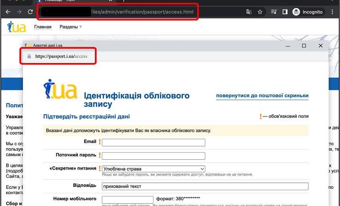The height and width of the screenshot is (206, 340).
Task: Focus the Поточний пароль input field
Action: click(153, 156)
